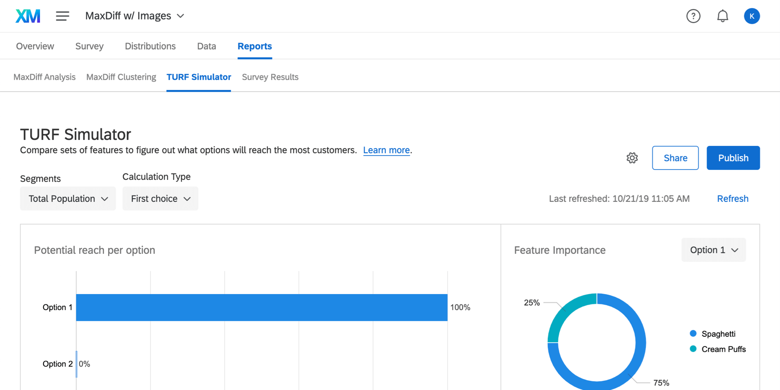Expand the Option 1 feature importance dropdown
The height and width of the screenshot is (390, 780).
[x=713, y=250]
